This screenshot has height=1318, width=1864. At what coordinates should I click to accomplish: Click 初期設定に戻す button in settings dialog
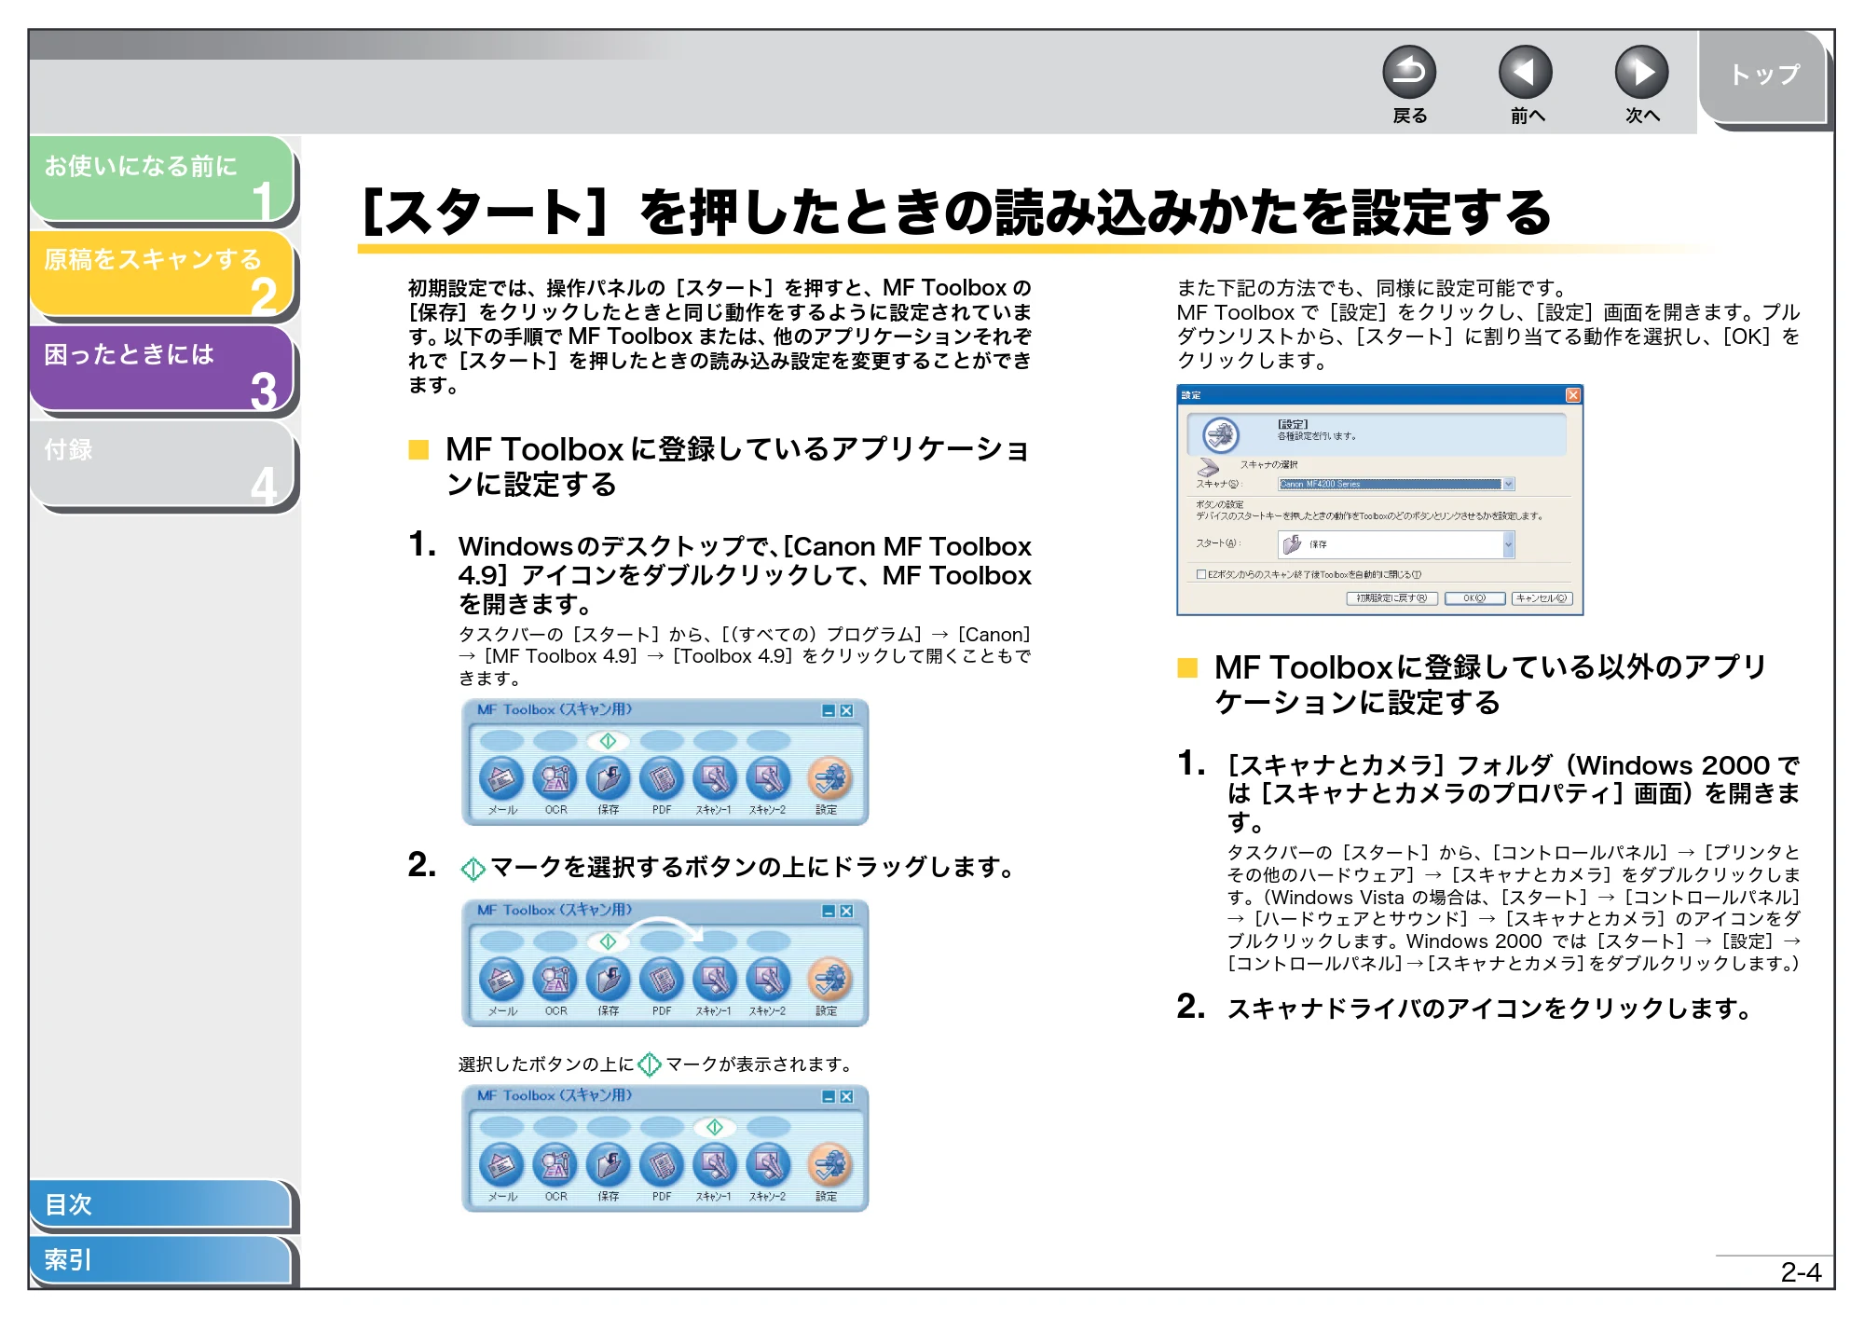tap(1391, 598)
